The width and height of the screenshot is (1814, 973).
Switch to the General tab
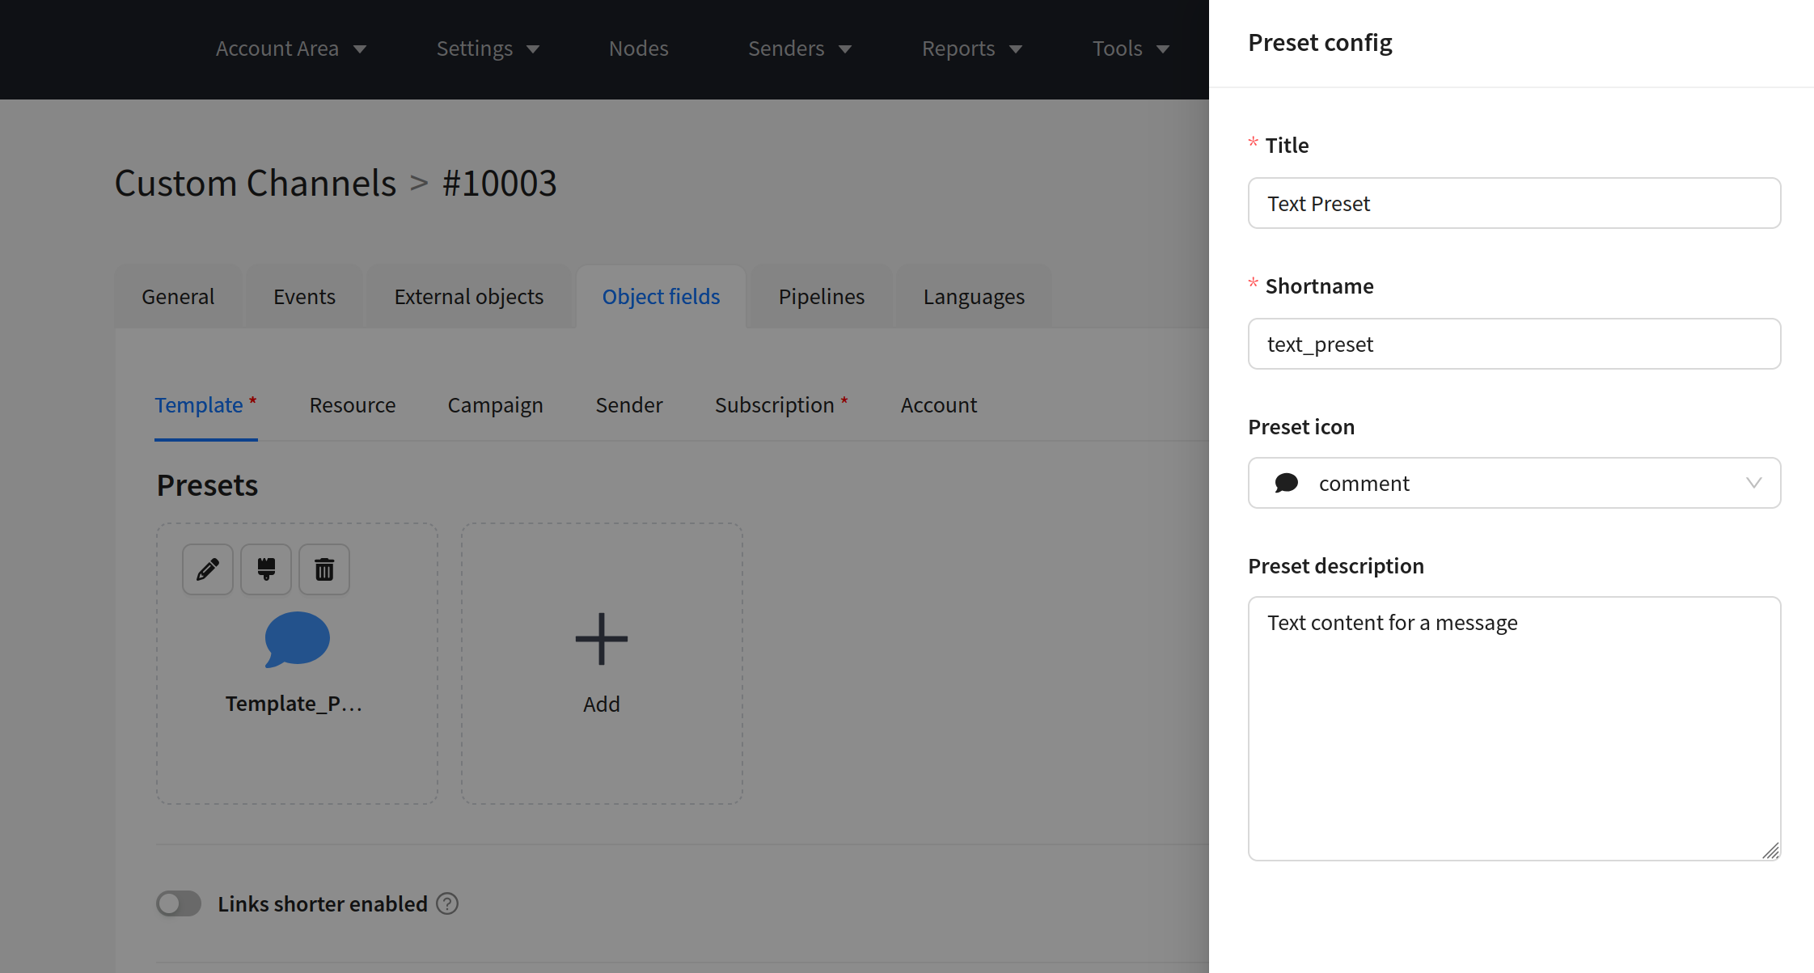178,297
